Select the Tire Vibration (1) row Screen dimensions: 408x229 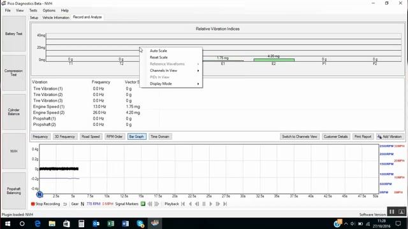click(87, 88)
